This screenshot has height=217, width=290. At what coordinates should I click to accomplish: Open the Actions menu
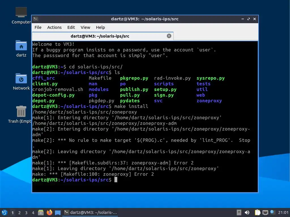(54, 27)
